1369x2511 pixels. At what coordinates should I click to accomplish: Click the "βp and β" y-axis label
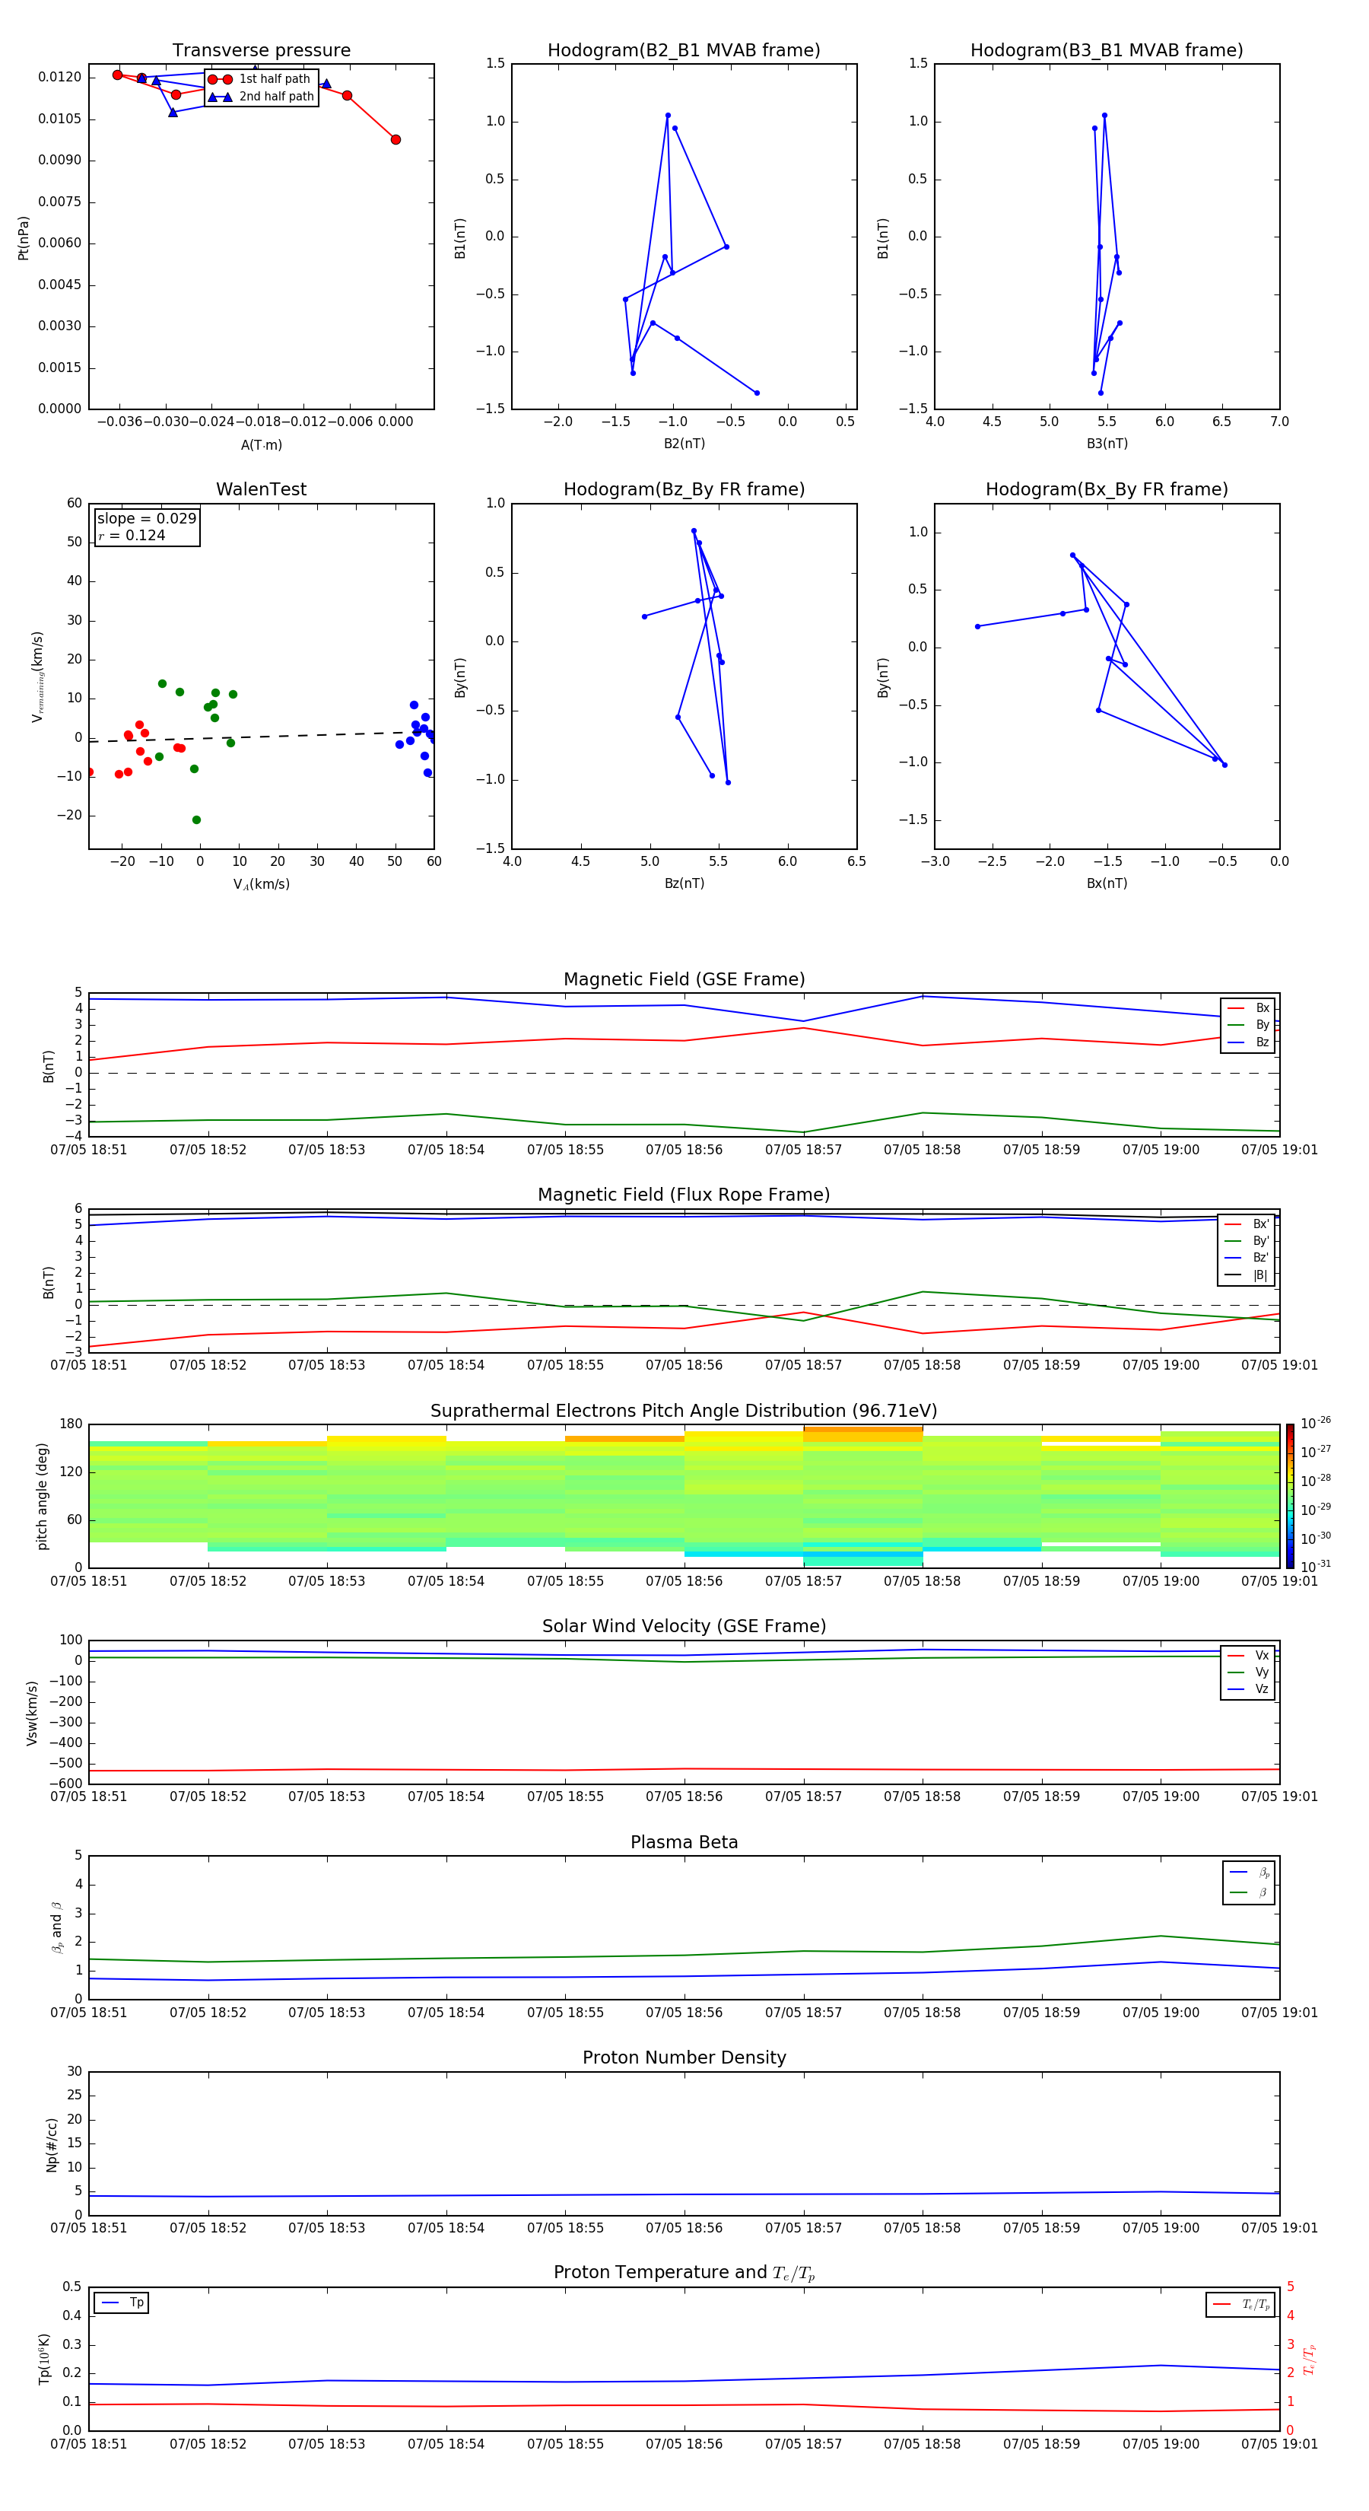56,1928
